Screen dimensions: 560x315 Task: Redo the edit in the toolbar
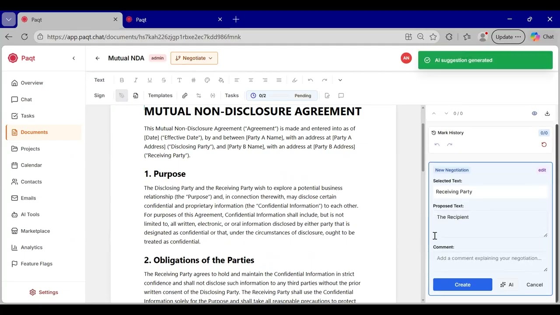324,80
